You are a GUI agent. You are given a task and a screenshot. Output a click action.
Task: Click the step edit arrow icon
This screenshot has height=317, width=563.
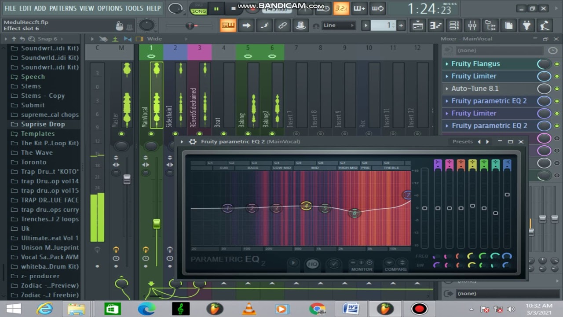(x=246, y=26)
